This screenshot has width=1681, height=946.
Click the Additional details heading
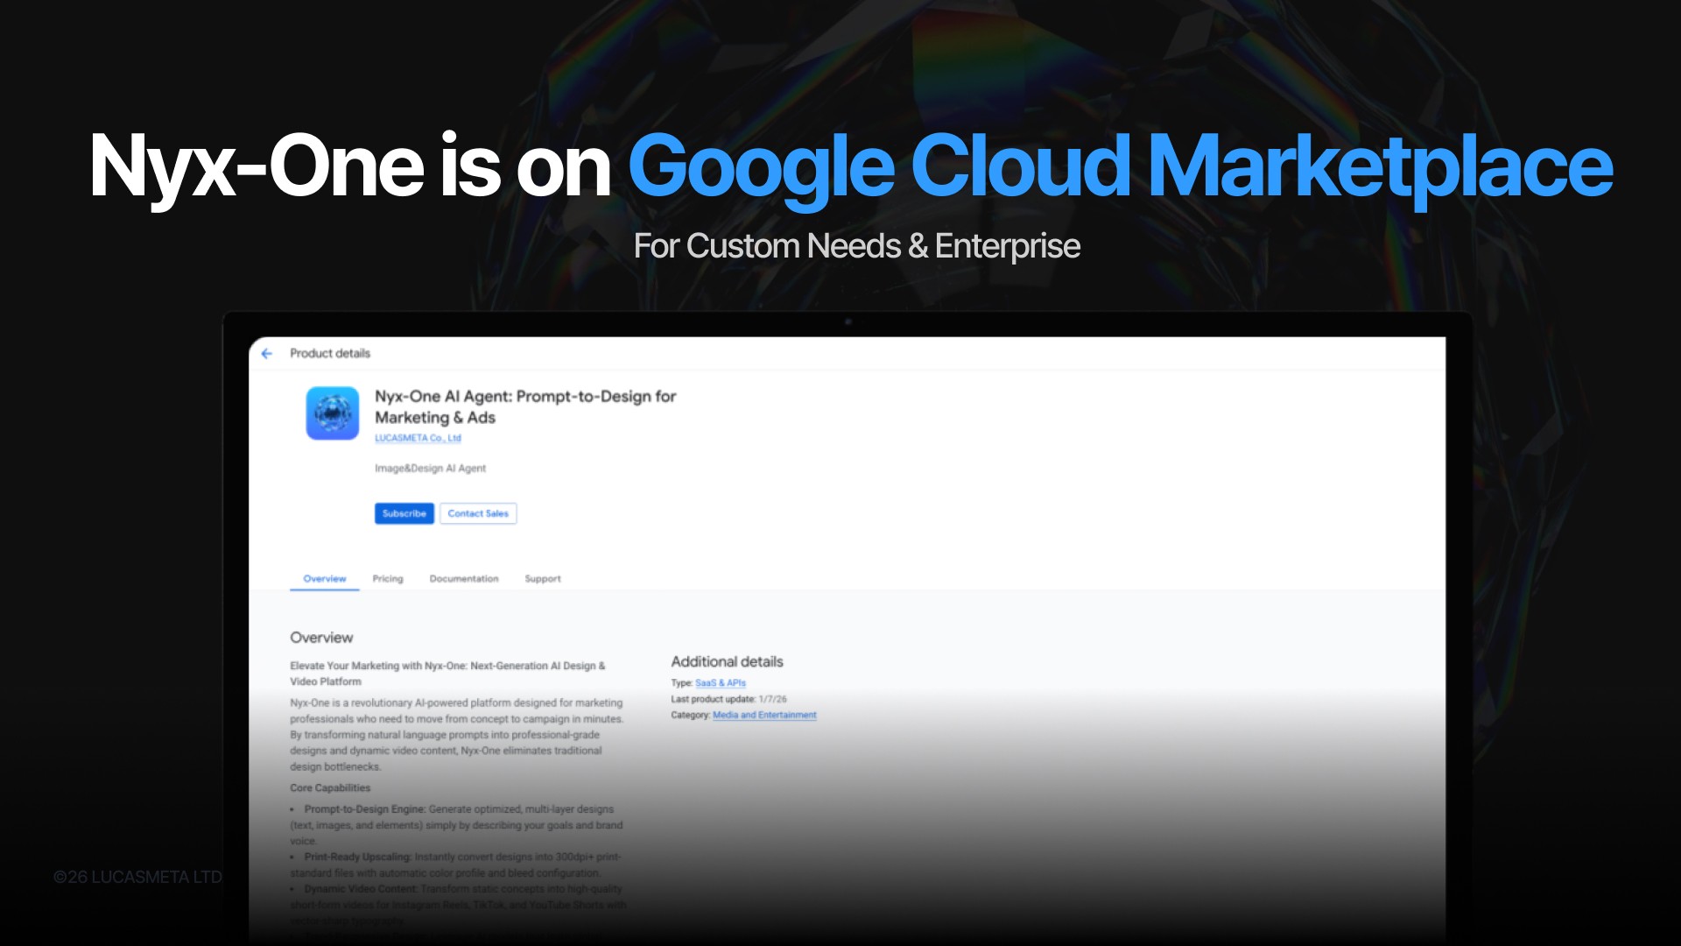[x=727, y=661]
